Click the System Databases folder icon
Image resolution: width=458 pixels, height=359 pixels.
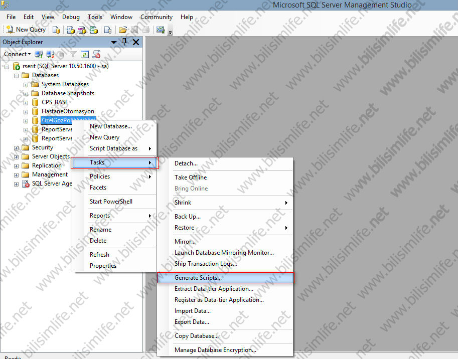[x=35, y=84]
